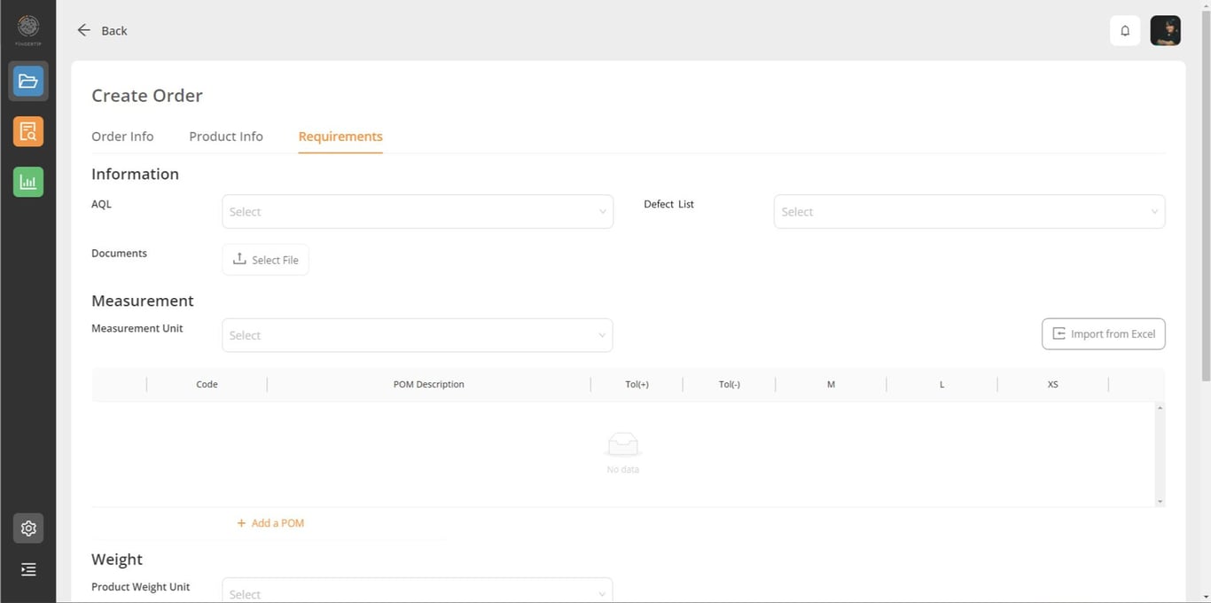
Task: Click the L size column header
Action: pyautogui.click(x=941, y=385)
